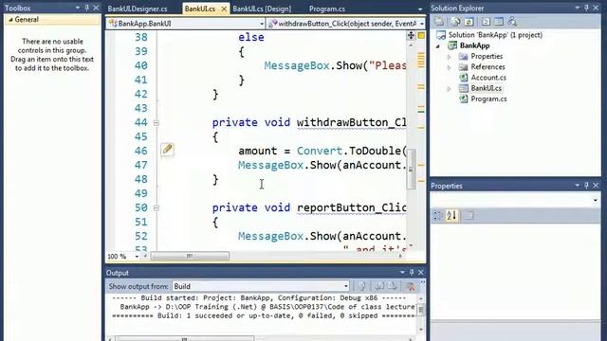Image resolution: width=607 pixels, height=341 pixels.
Task: Select the BankUI.cs tab
Action: click(x=200, y=9)
